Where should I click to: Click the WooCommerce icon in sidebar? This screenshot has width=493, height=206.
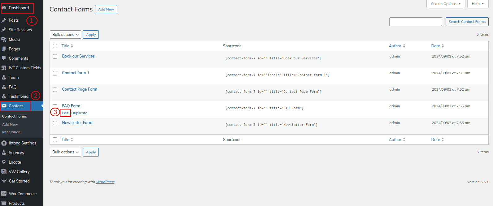pyautogui.click(x=4, y=194)
